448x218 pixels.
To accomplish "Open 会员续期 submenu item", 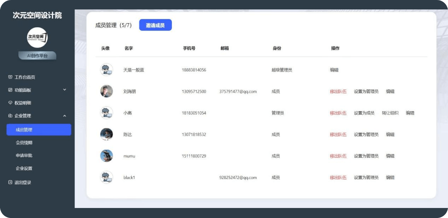I will (24, 142).
